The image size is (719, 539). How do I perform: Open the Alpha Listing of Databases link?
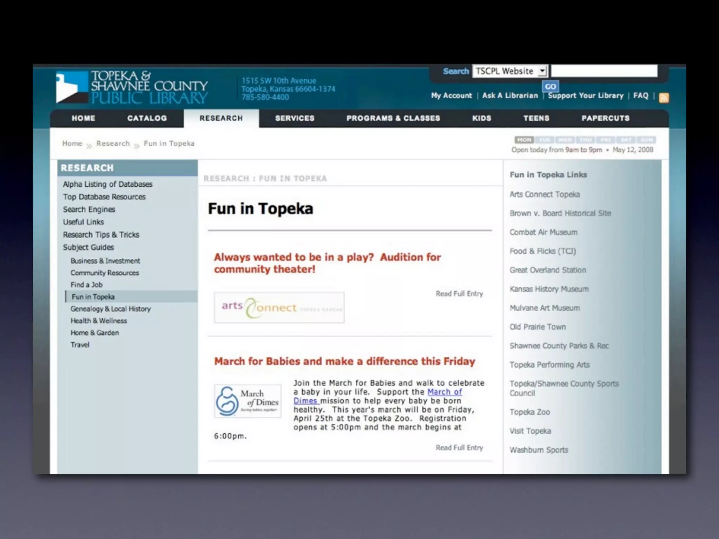pyautogui.click(x=107, y=184)
